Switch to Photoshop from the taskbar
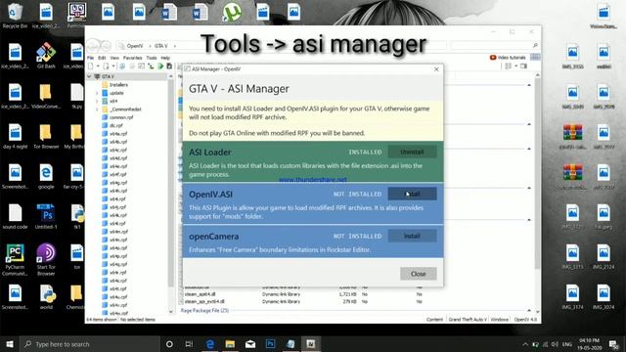The height and width of the screenshot is (352, 626). [x=270, y=344]
